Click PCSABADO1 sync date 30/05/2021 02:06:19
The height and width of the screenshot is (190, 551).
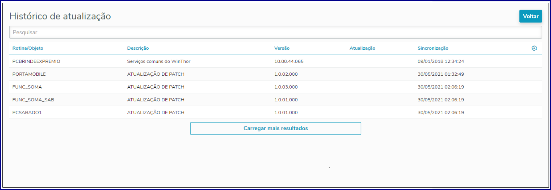point(441,112)
